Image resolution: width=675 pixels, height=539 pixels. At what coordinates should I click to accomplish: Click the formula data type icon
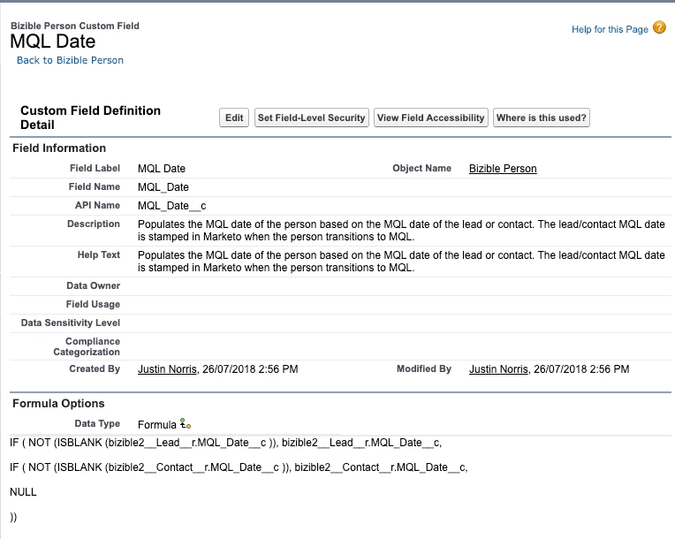click(x=186, y=423)
